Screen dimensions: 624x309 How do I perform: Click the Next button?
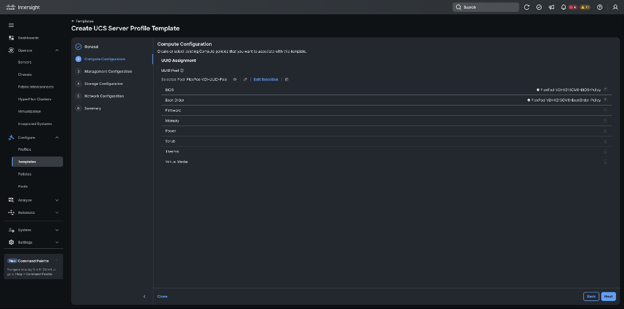point(608,296)
